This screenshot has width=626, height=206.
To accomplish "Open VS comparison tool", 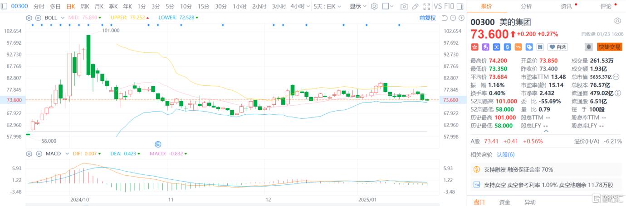I will tap(438, 6).
